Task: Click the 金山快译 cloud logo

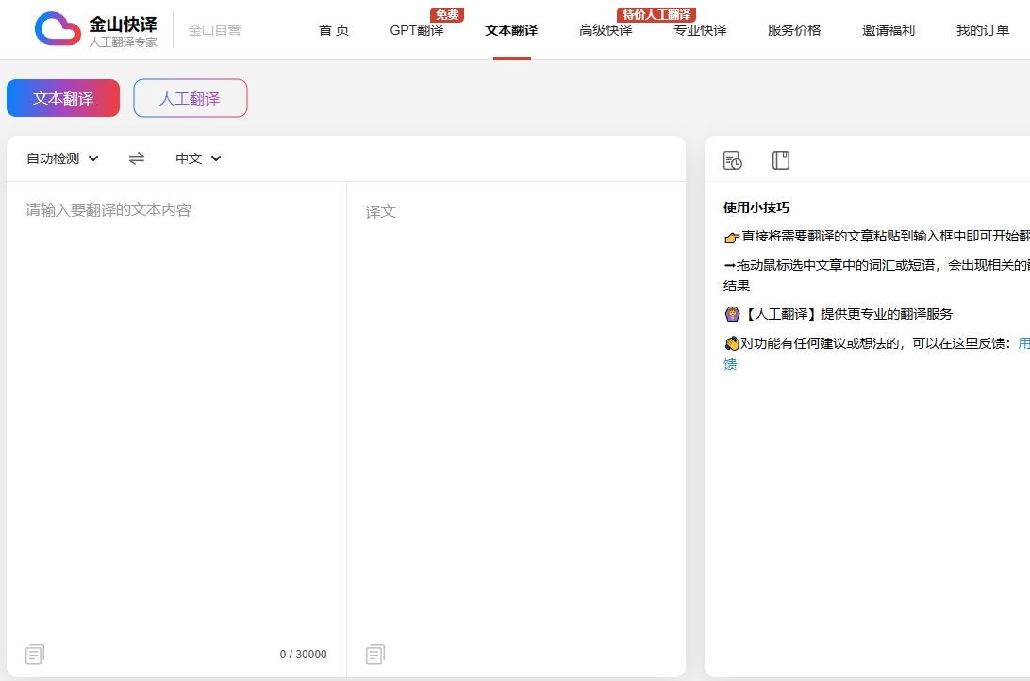Action: tap(58, 29)
